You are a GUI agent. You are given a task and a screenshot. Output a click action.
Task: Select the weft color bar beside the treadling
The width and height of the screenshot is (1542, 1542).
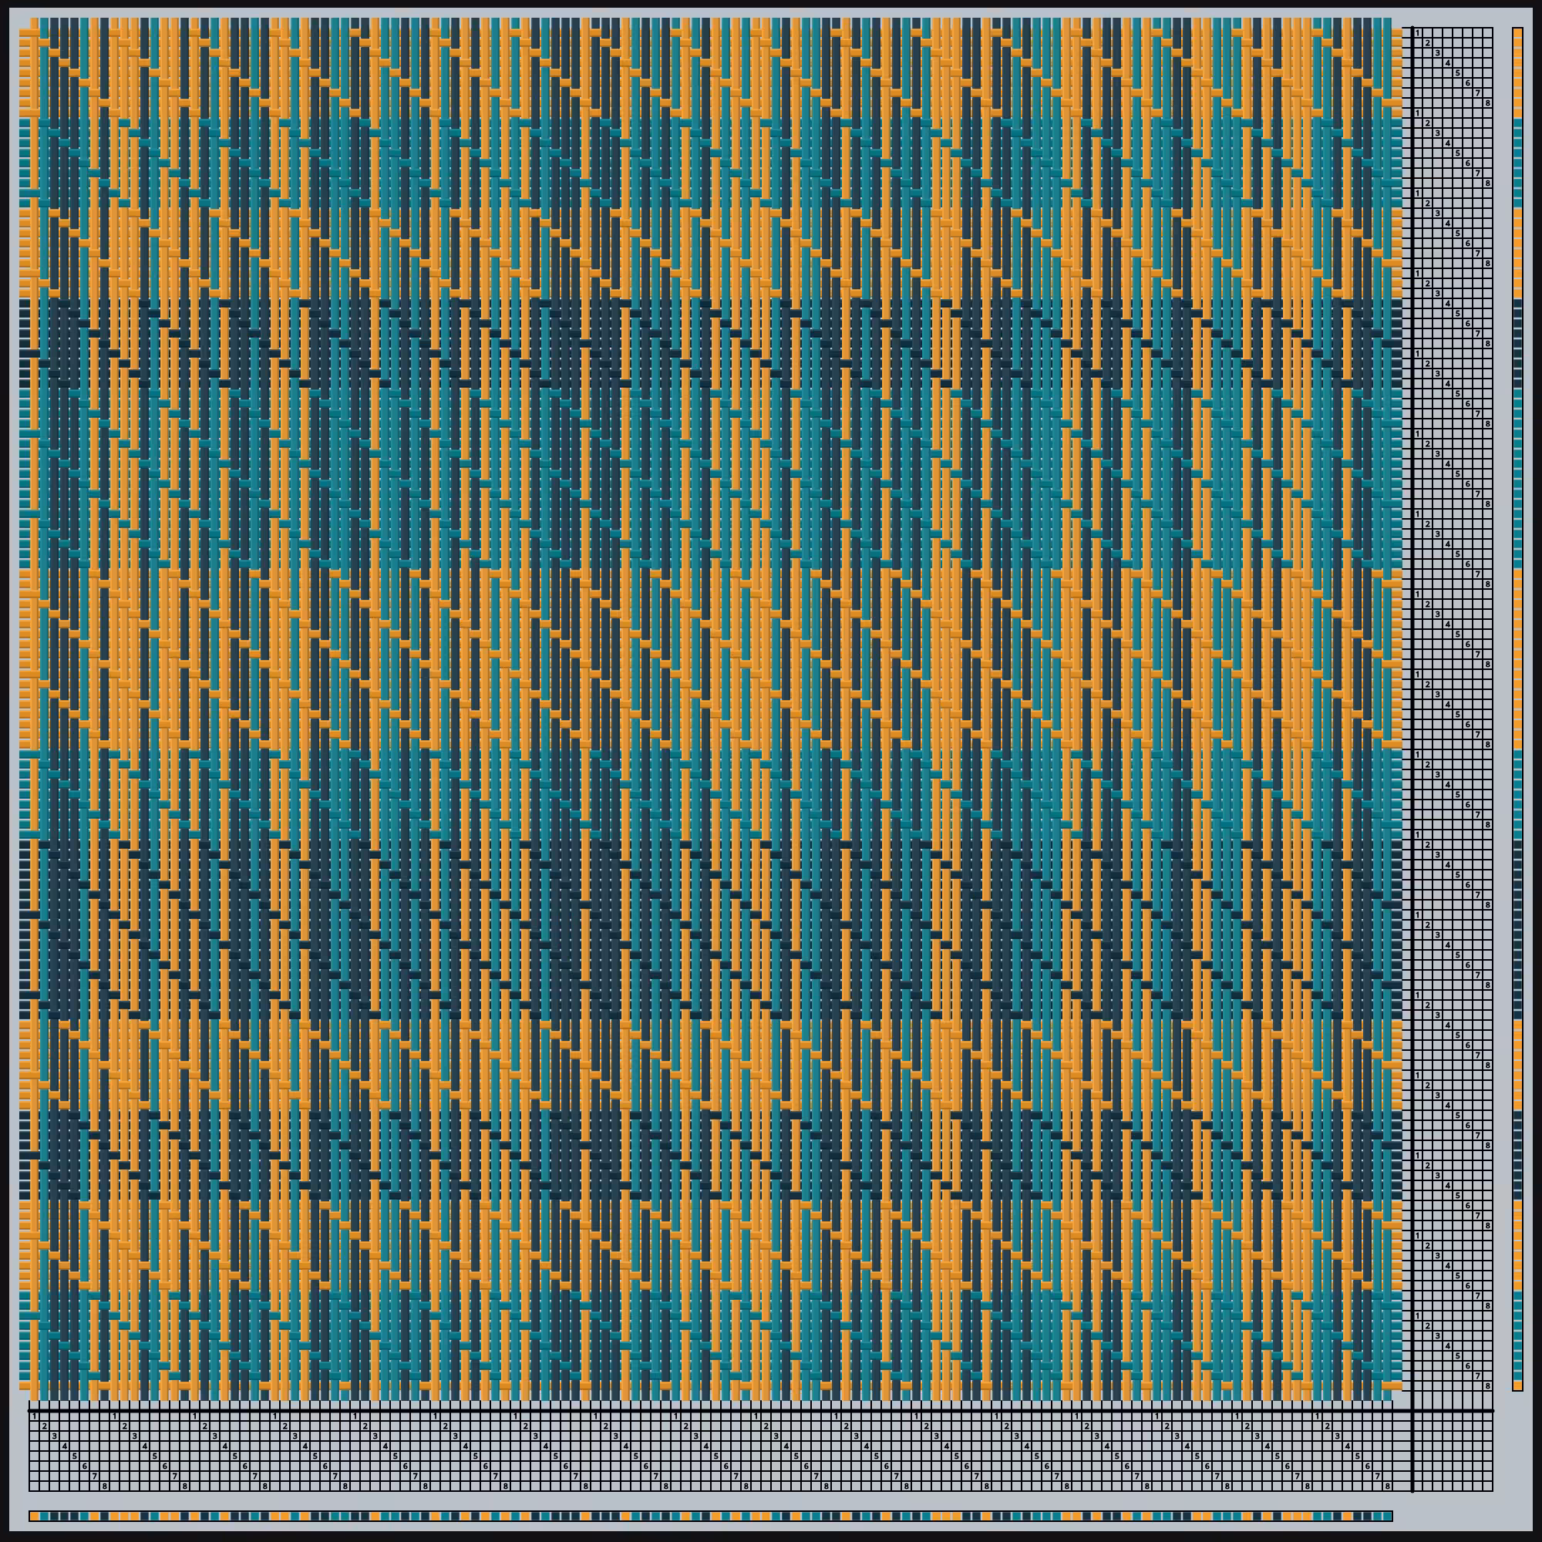point(1517,709)
